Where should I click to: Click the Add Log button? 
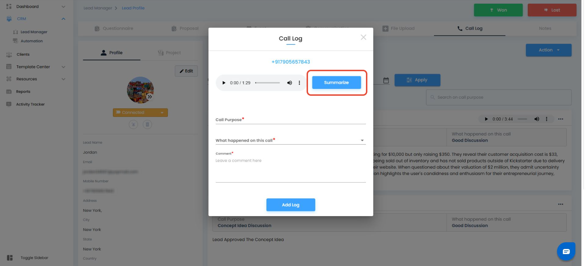coord(291,205)
